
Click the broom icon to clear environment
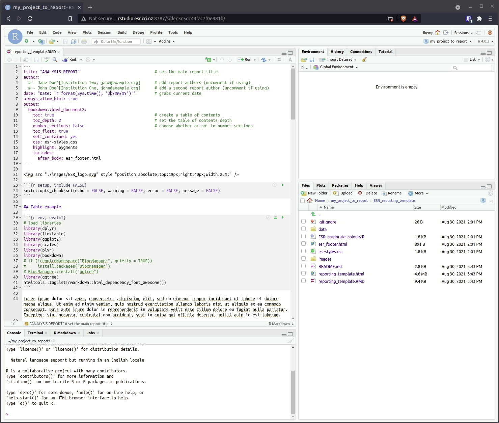pyautogui.click(x=364, y=60)
